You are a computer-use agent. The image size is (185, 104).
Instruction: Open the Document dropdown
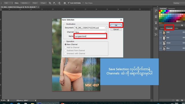pos(90,28)
